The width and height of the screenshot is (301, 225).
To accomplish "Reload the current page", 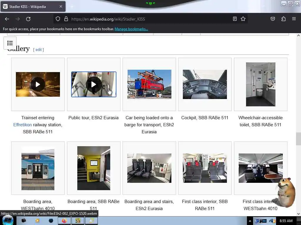I will 28,19.
